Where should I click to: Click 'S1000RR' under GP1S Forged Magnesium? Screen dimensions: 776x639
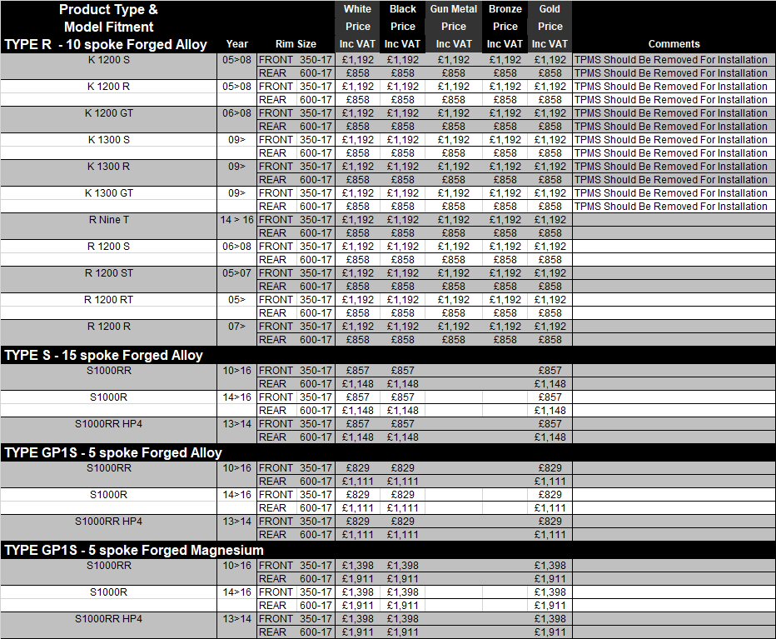coord(108,567)
